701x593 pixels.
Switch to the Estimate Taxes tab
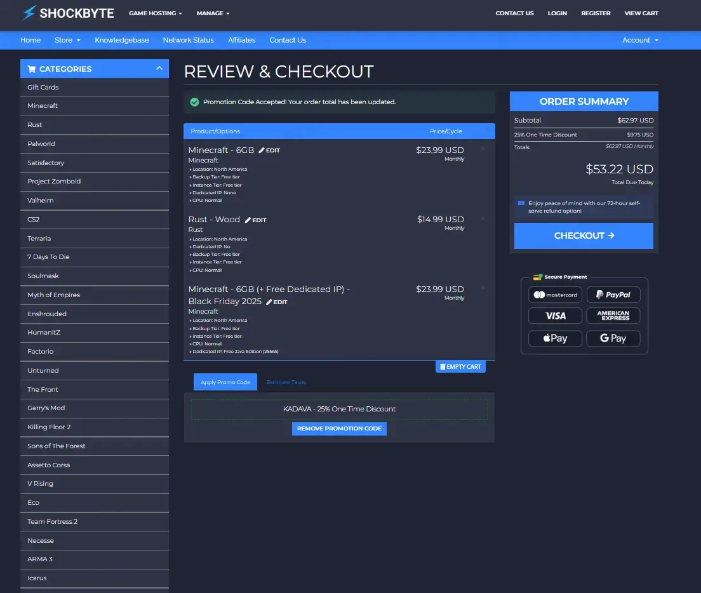[286, 382]
